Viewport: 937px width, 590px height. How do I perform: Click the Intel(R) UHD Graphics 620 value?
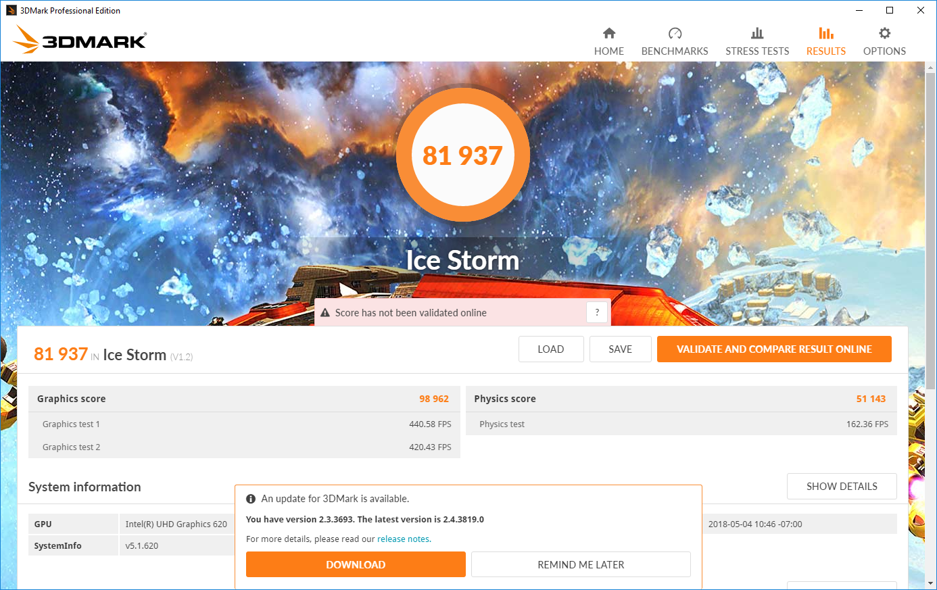[176, 524]
